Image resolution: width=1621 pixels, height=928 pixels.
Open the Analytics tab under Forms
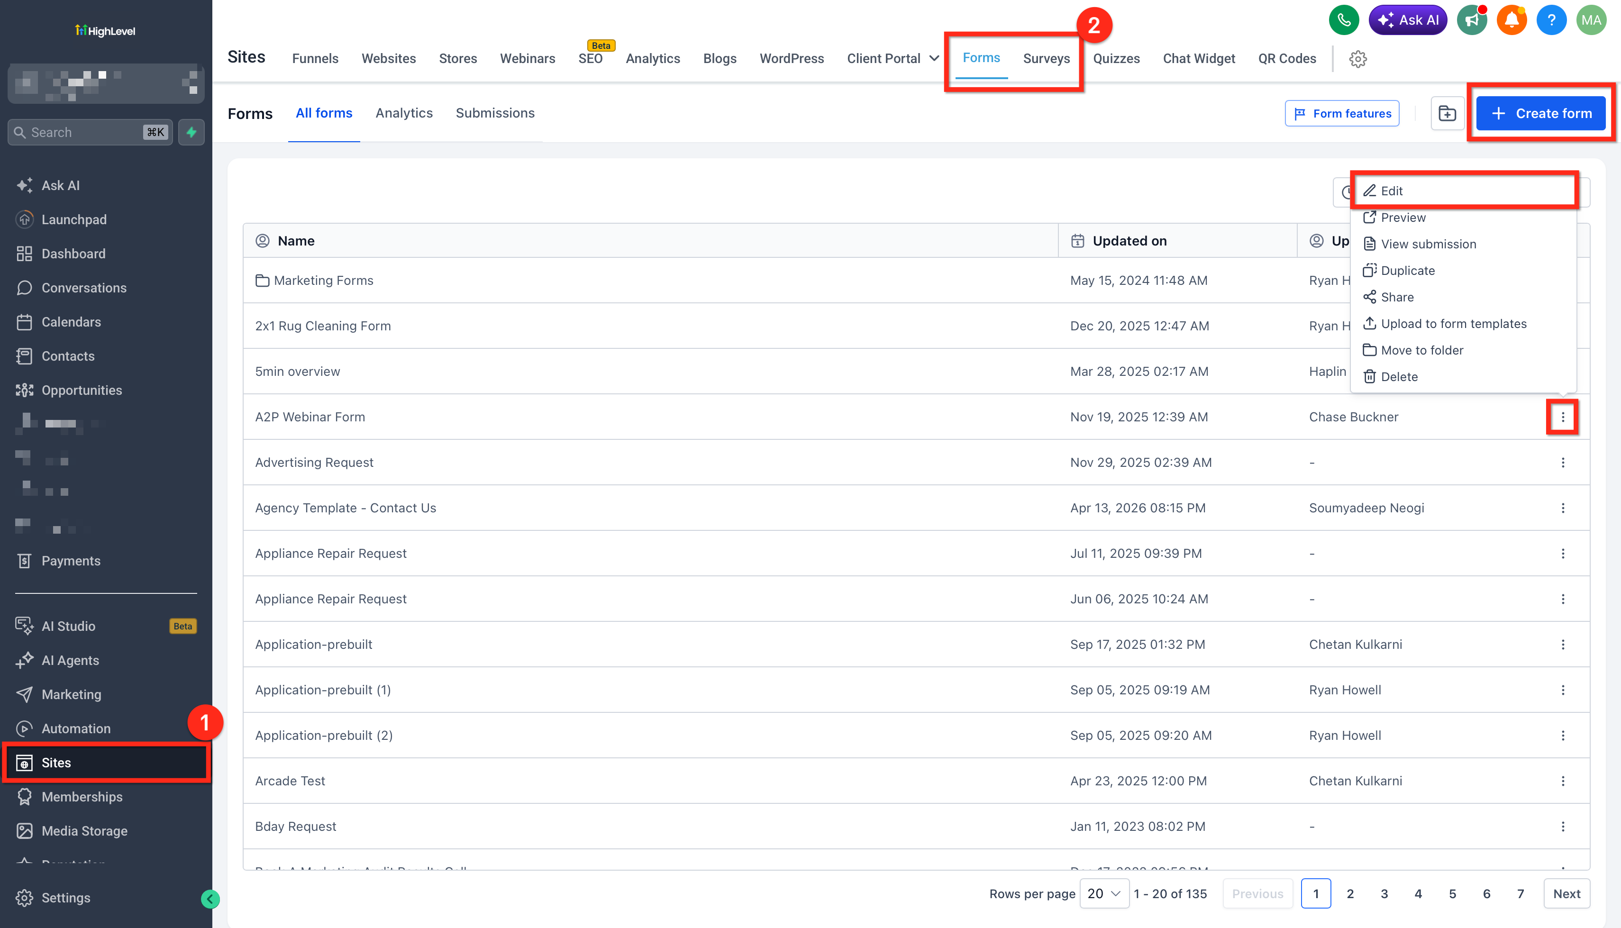pyautogui.click(x=404, y=113)
